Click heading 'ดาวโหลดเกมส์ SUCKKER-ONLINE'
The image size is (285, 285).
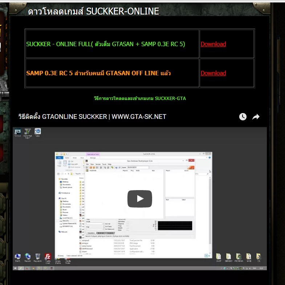[x=93, y=11]
